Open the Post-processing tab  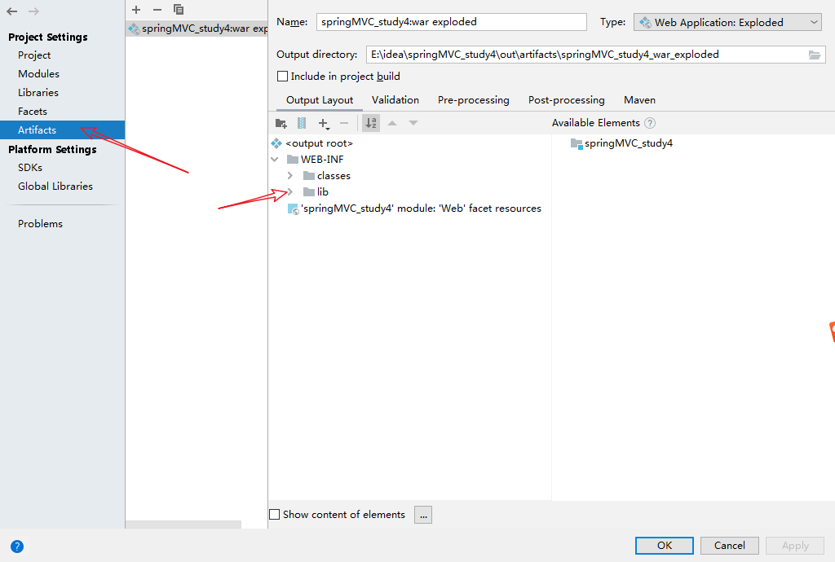click(566, 99)
